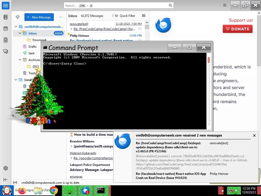Open the Mail space icon in Thunderbird
This screenshot has width=261, height=196.
click(6, 6)
